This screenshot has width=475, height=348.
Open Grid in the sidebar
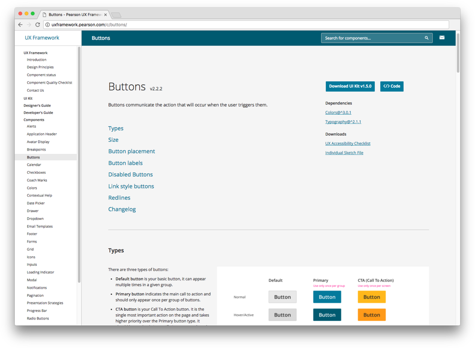click(30, 250)
